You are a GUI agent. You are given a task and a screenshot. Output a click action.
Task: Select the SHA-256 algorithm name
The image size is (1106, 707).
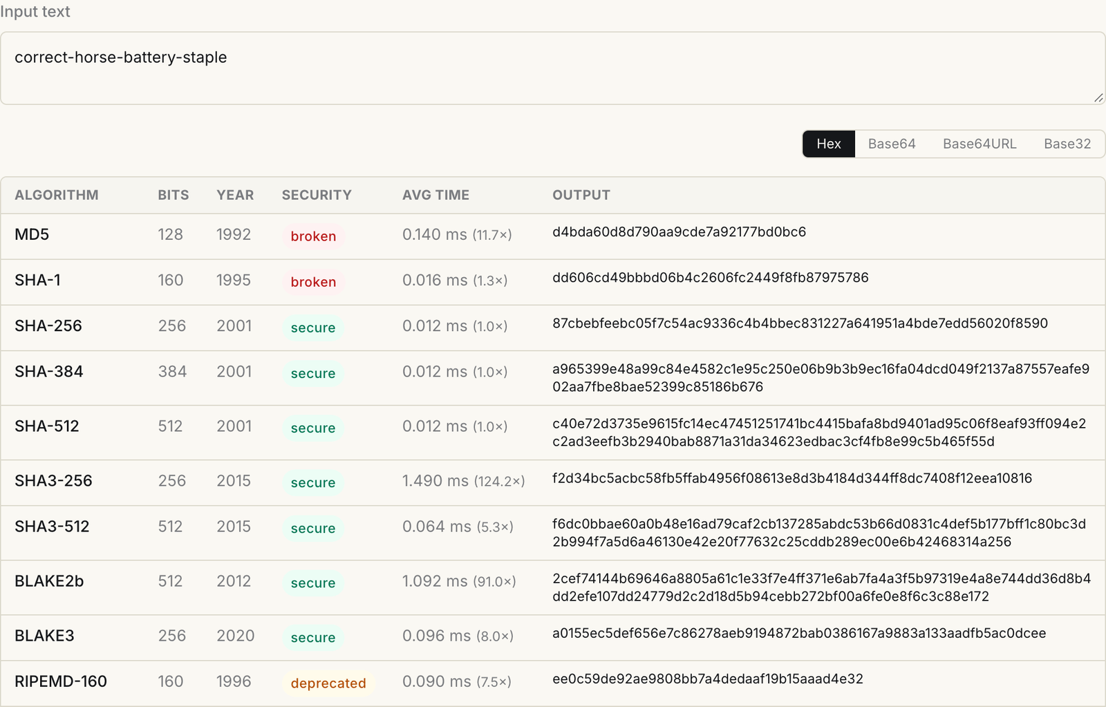[48, 326]
